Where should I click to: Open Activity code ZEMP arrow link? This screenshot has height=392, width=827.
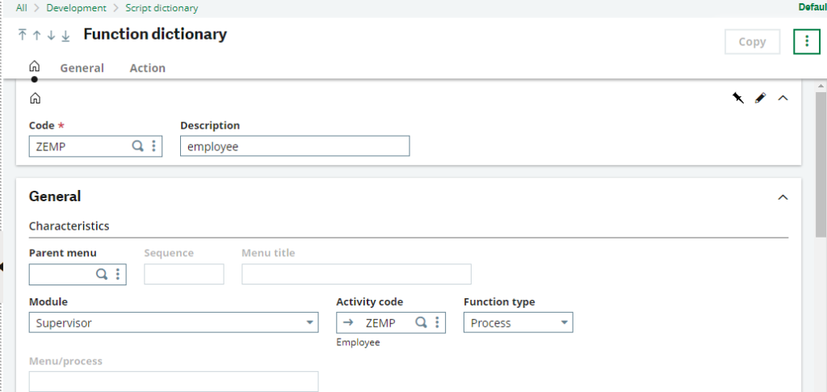[348, 322]
